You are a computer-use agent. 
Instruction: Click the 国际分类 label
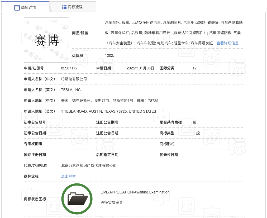click(167, 68)
